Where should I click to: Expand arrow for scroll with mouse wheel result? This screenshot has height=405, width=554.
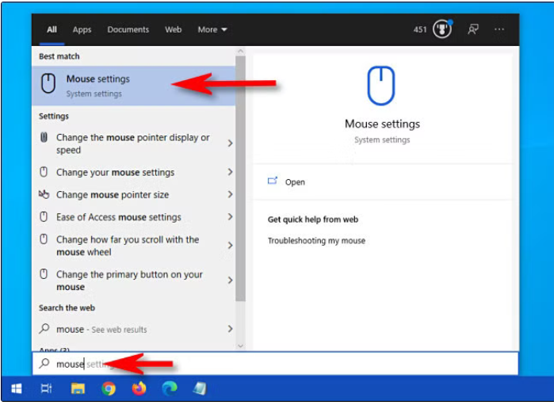[230, 245]
